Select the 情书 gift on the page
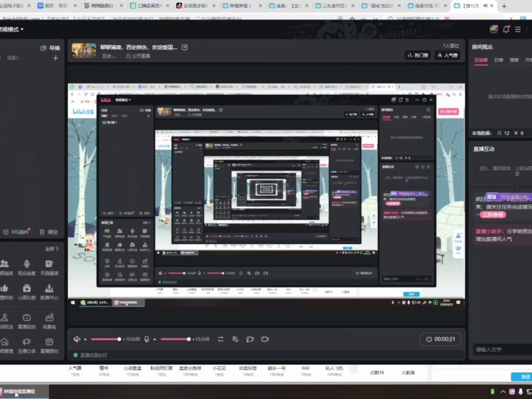Viewport: 532px width, 399px height. 104,371
